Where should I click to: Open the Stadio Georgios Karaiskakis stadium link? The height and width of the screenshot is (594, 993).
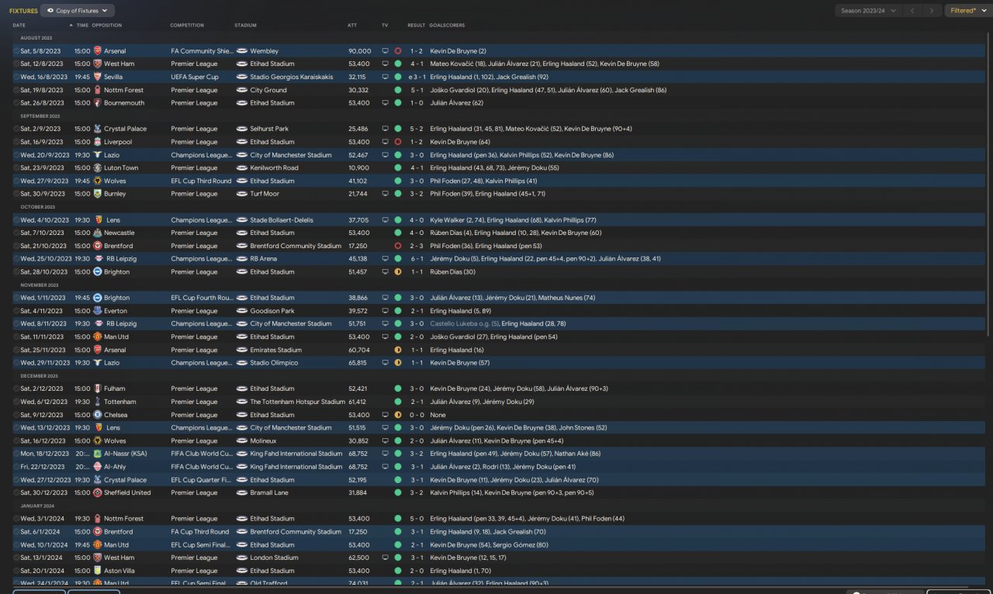coord(292,77)
